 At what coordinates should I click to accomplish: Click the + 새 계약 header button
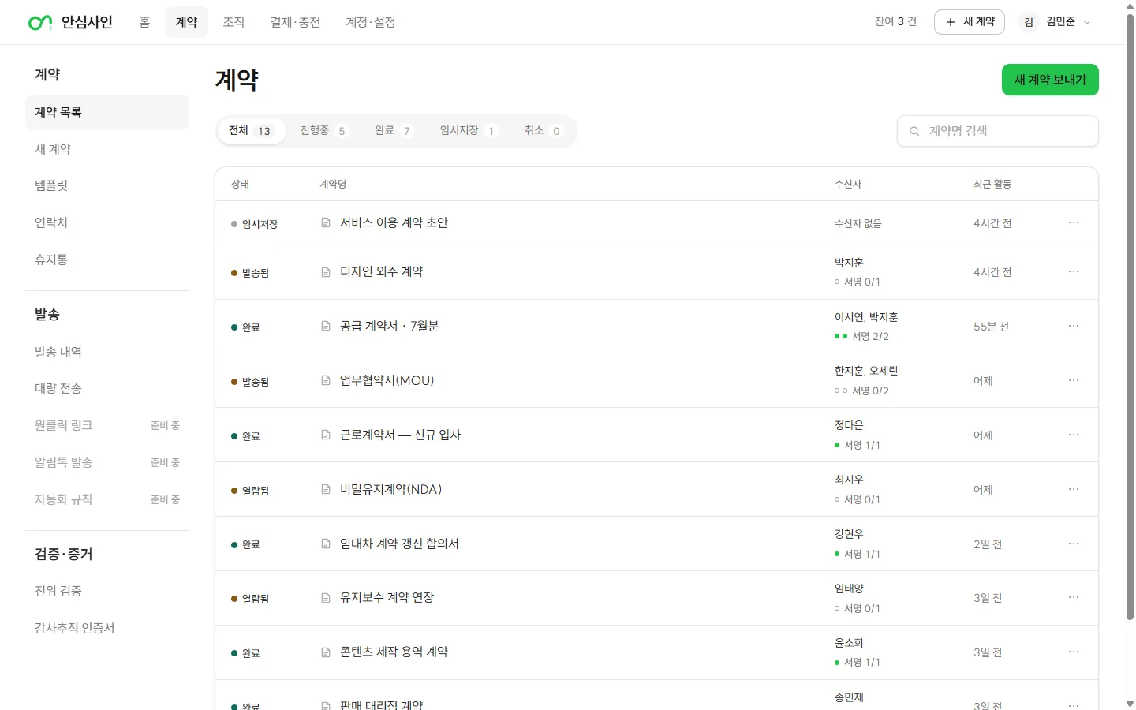(x=970, y=22)
